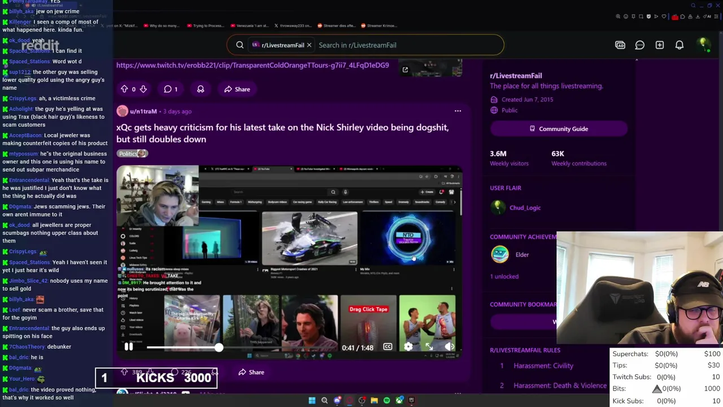
Task: Open Windows taskbar search
Action: pos(324,400)
